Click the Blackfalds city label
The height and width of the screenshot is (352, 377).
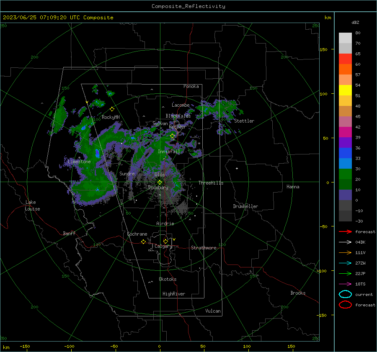pyautogui.click(x=178, y=116)
